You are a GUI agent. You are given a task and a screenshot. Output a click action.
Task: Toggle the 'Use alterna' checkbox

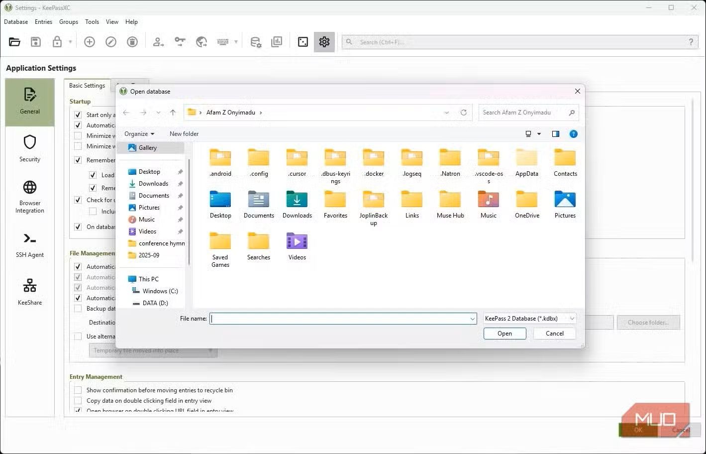point(78,336)
